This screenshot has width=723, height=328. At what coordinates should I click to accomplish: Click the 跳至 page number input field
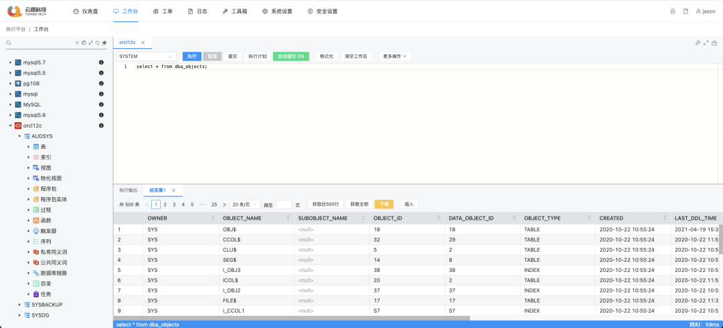click(x=284, y=204)
